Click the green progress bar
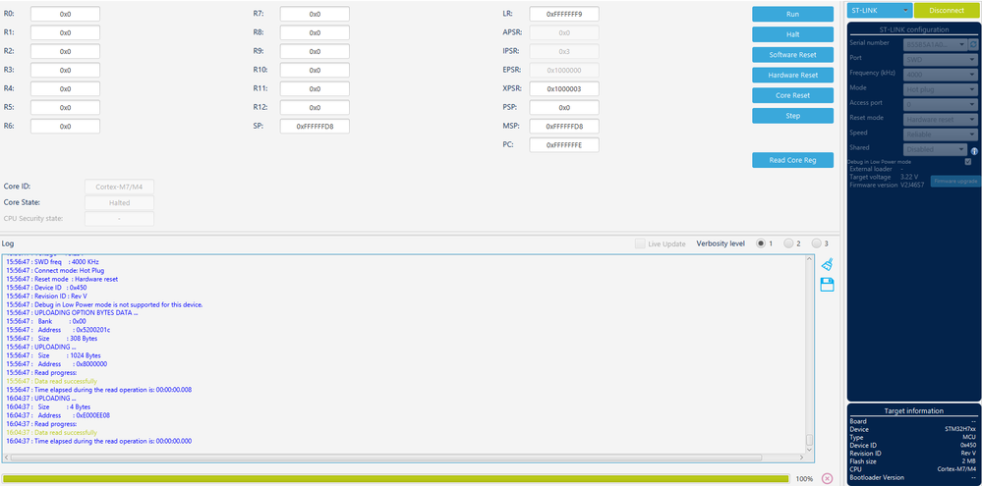The height and width of the screenshot is (486, 982). click(x=396, y=478)
